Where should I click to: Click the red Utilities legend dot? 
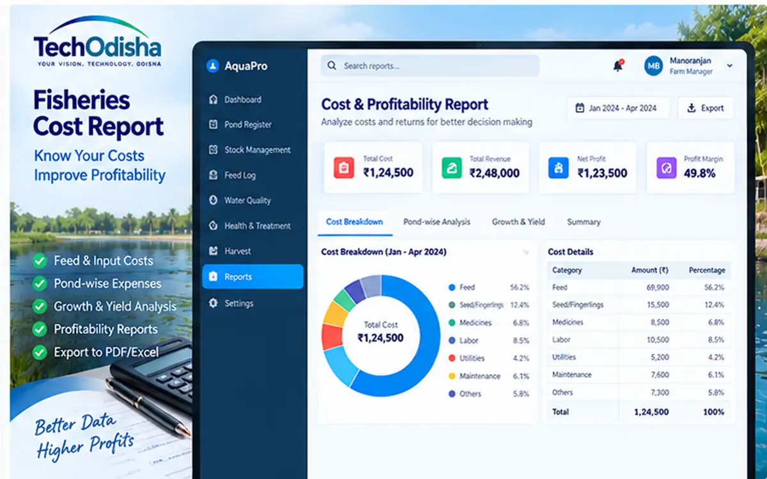[452, 358]
